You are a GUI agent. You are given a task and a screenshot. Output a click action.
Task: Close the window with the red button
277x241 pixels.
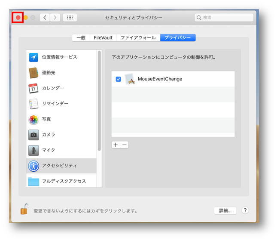18,18
